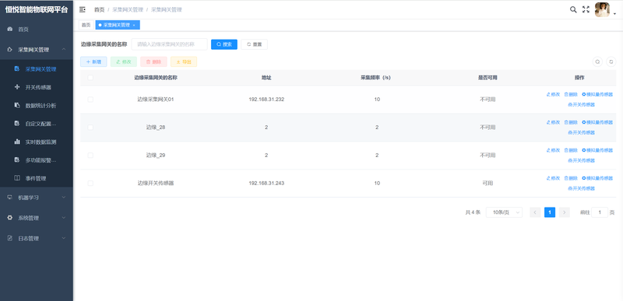This screenshot has width=623, height=301.
Task: Open 开关传感器 sidebar item
Action: [37, 87]
